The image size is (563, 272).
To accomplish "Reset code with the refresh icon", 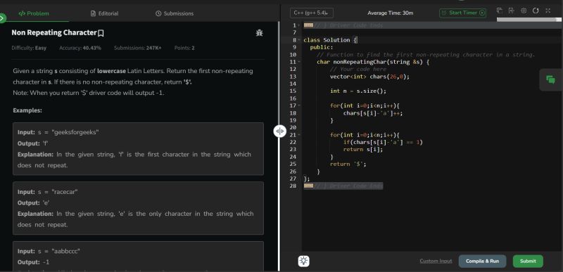I will tap(536, 11).
